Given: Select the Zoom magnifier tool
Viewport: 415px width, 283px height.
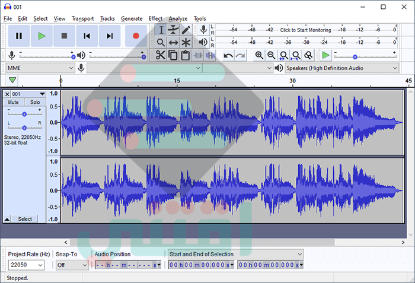Looking at the screenshot, I should coord(161,42).
